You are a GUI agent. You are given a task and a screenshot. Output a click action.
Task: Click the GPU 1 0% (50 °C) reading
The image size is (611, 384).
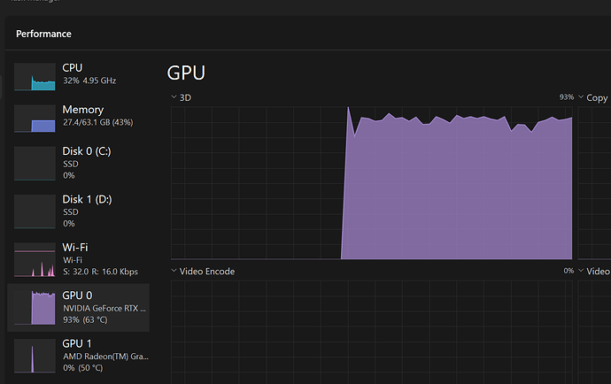83,368
